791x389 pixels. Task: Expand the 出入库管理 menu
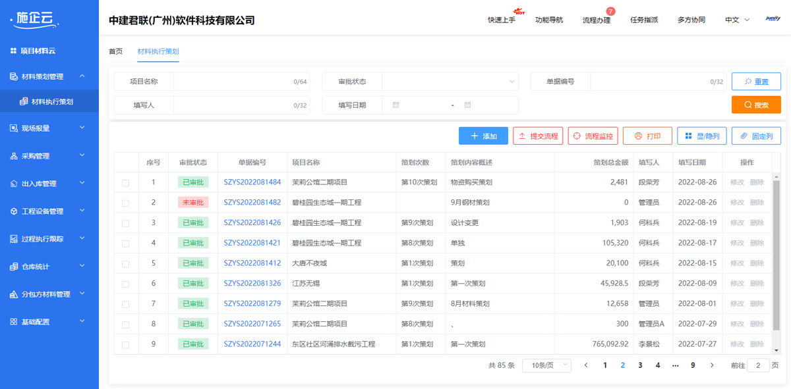coord(82,183)
